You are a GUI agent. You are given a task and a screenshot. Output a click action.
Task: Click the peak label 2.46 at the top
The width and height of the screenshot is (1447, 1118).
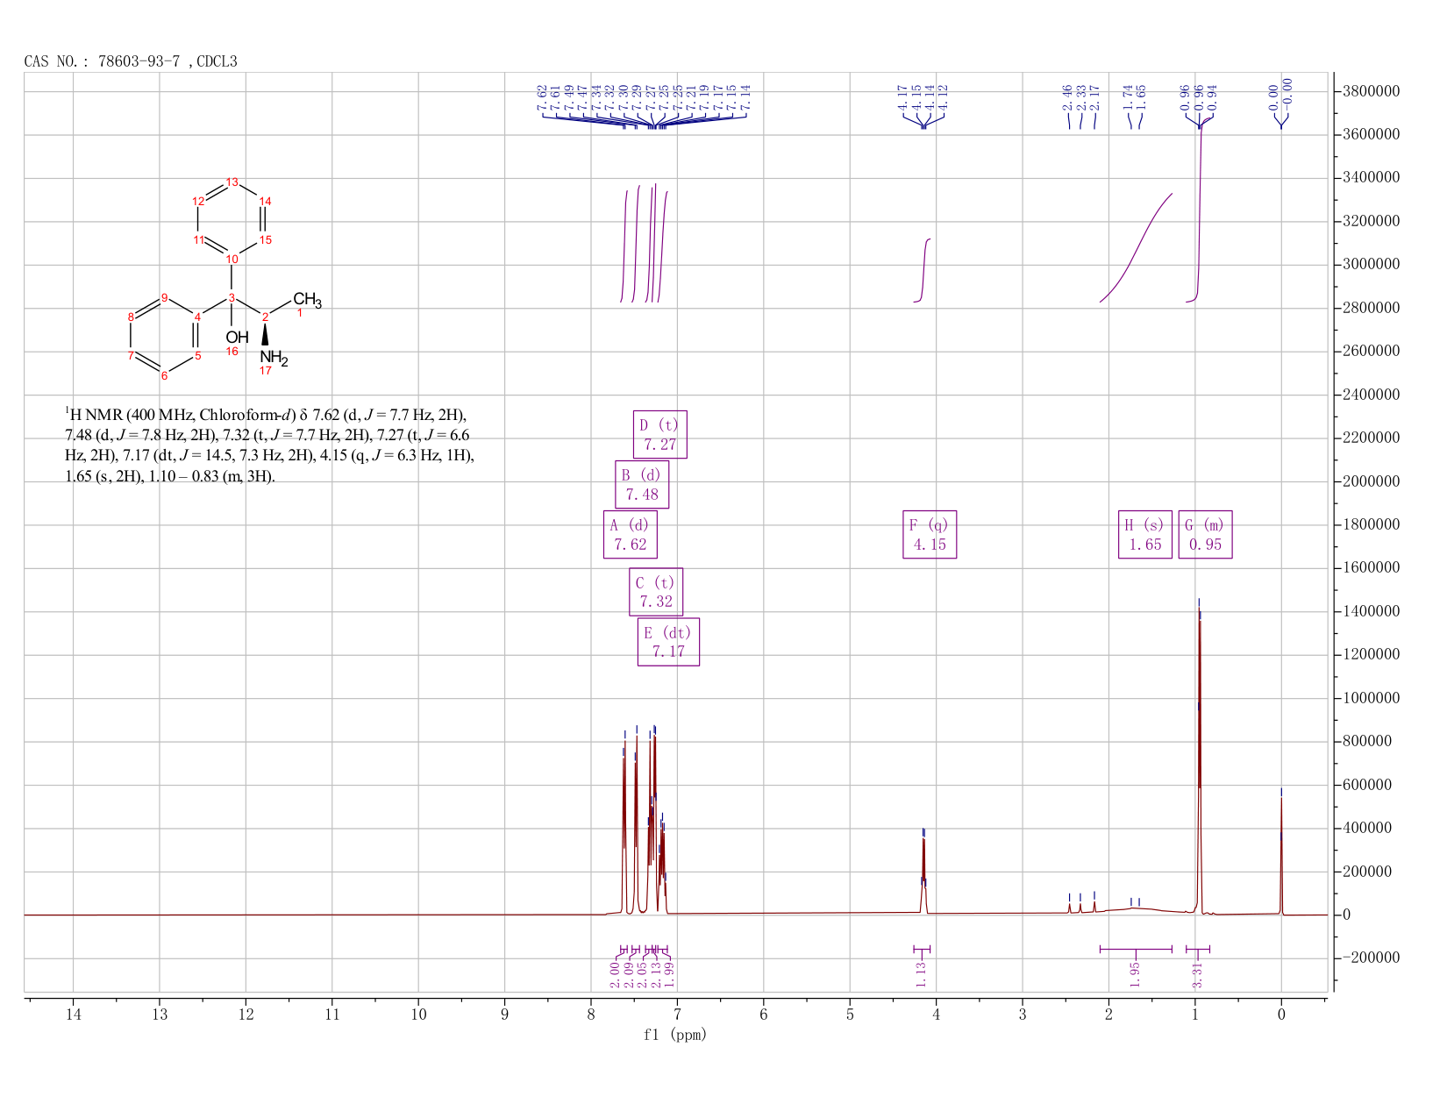pyautogui.click(x=1066, y=97)
